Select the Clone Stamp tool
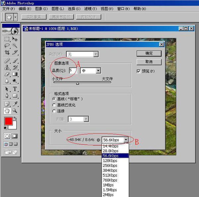199x197 pixels. [7, 67]
